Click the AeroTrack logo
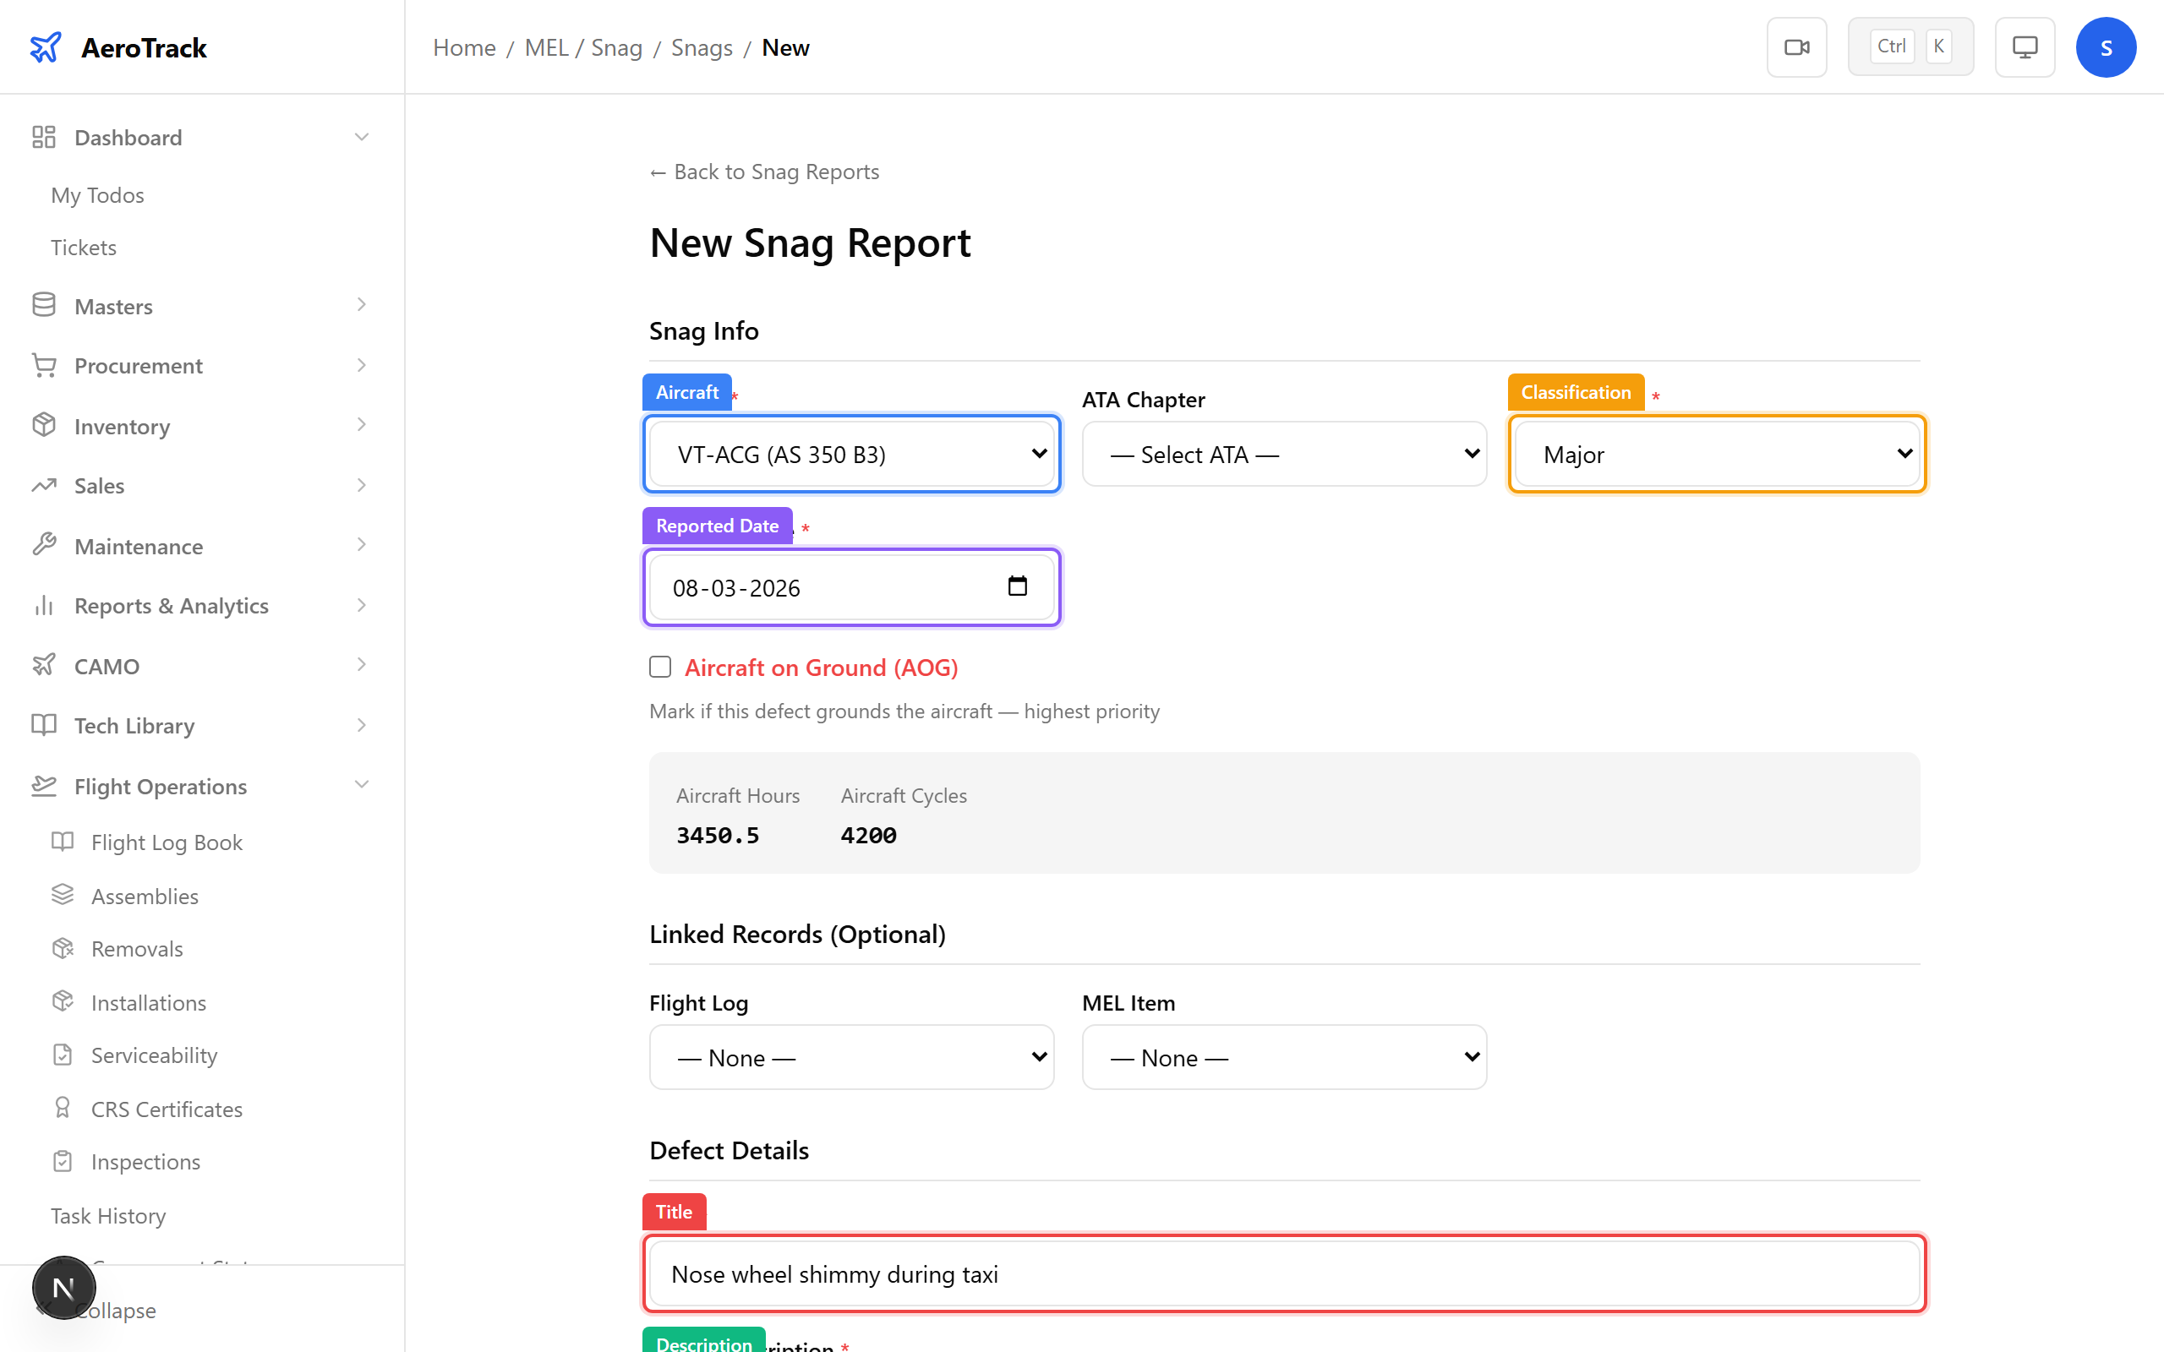The image size is (2164, 1352). pos(117,46)
